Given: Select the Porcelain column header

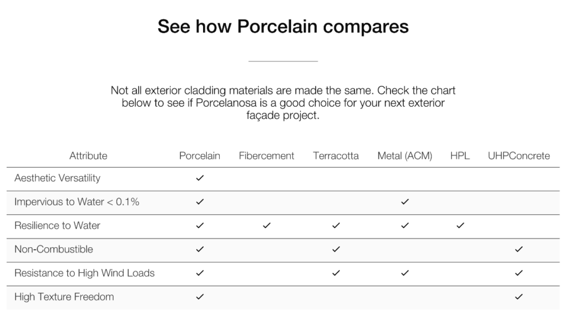Looking at the screenshot, I should click(x=200, y=156).
